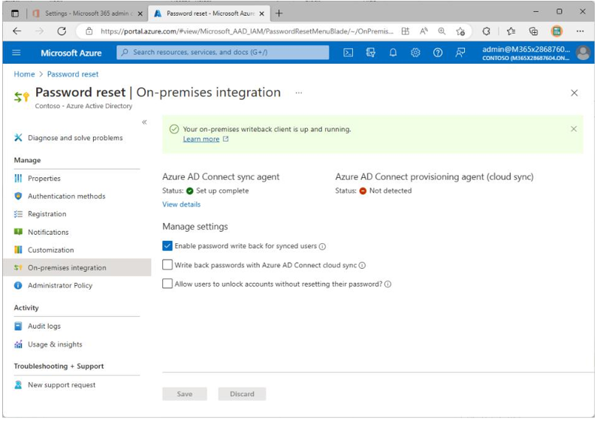The image size is (597, 421).
Task: Reload the page with the refresh icon
Action: pos(62,32)
